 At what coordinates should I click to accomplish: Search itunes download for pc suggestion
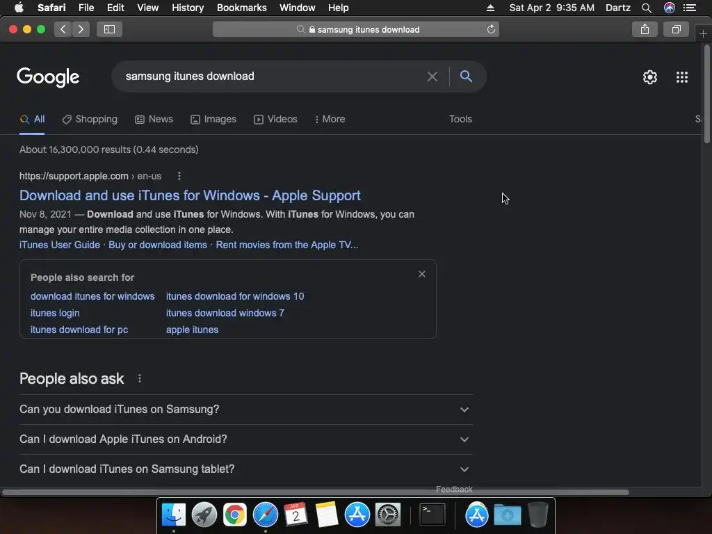[x=79, y=330]
